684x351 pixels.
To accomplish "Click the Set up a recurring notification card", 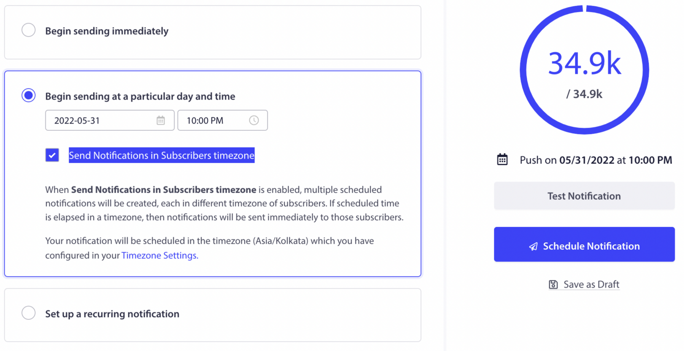I will 213,315.
